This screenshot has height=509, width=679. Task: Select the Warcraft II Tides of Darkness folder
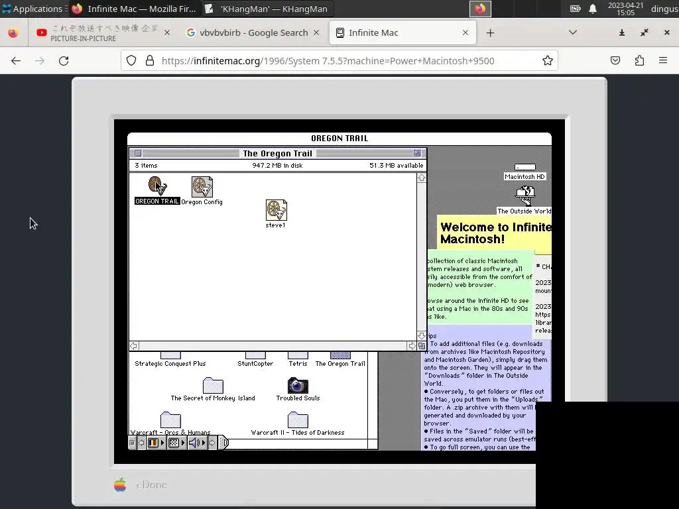[298, 420]
